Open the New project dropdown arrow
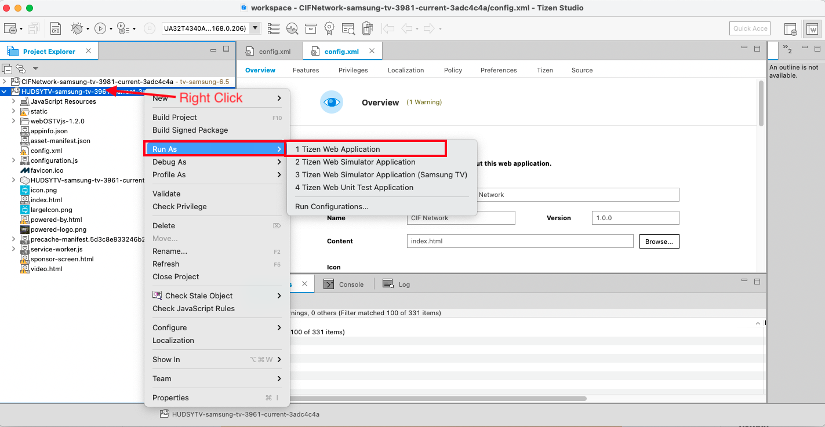The image size is (825, 427). click(x=21, y=29)
